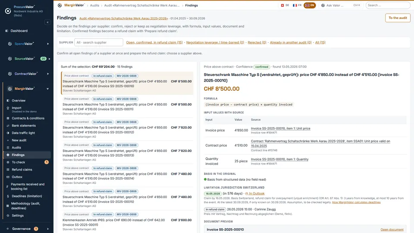Screen dimensions: 414x233
Task: Click the Dashboard icon in sidebar
Action: tap(7, 31)
